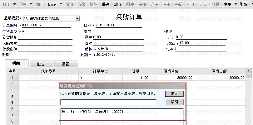The image size is (253, 125).
Task: Click the 原币金额 column header
Action: tap(219, 71)
